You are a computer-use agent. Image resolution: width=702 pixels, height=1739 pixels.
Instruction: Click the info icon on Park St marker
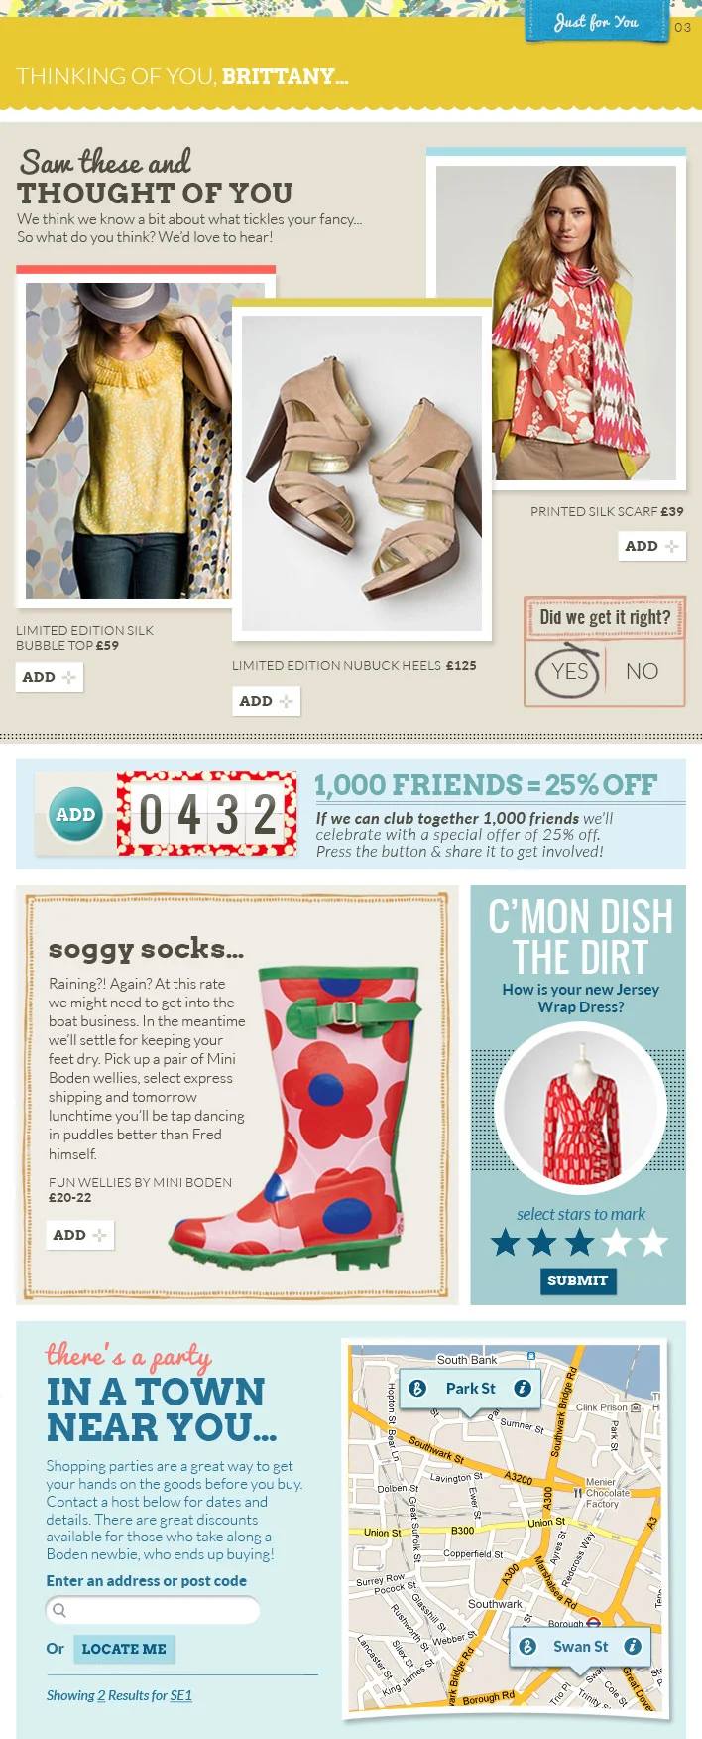(522, 1389)
